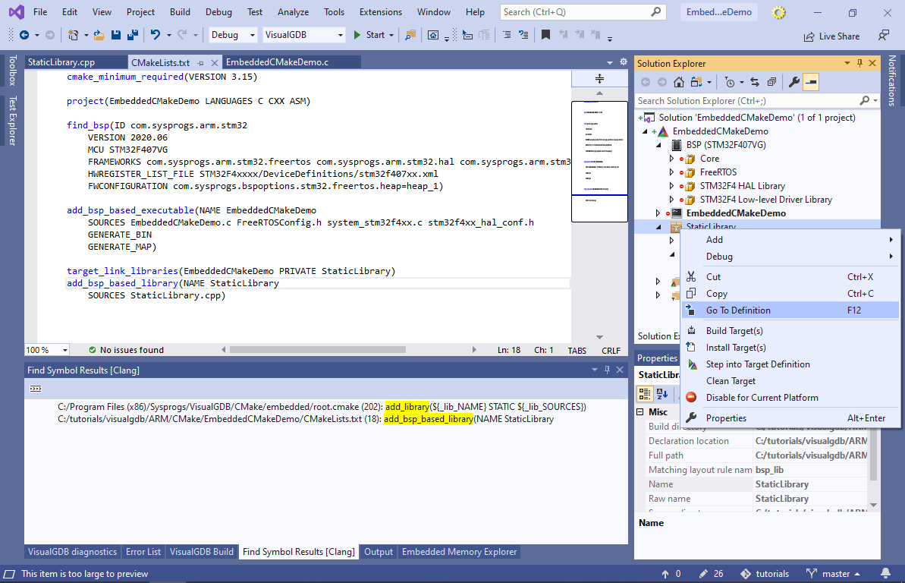Screen dimensions: 905x583
Task: Click the notifications bell in status bar
Action: 885,573
